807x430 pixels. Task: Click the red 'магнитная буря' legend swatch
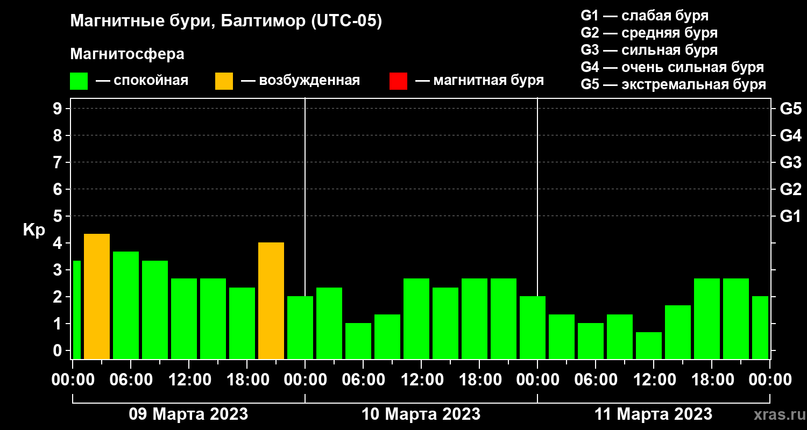click(x=399, y=81)
